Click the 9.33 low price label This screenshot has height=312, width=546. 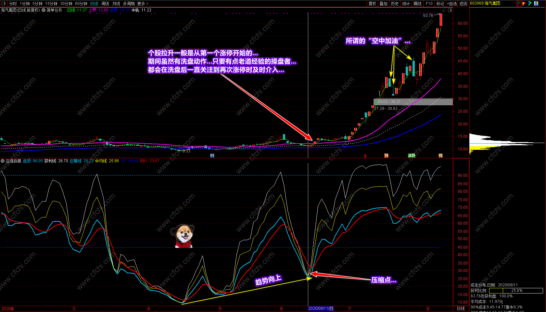coord(186,151)
